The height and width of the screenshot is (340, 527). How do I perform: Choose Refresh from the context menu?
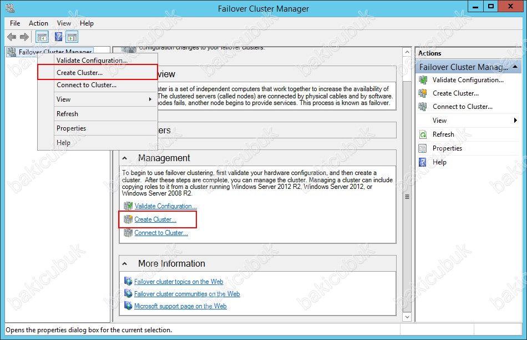coord(98,114)
